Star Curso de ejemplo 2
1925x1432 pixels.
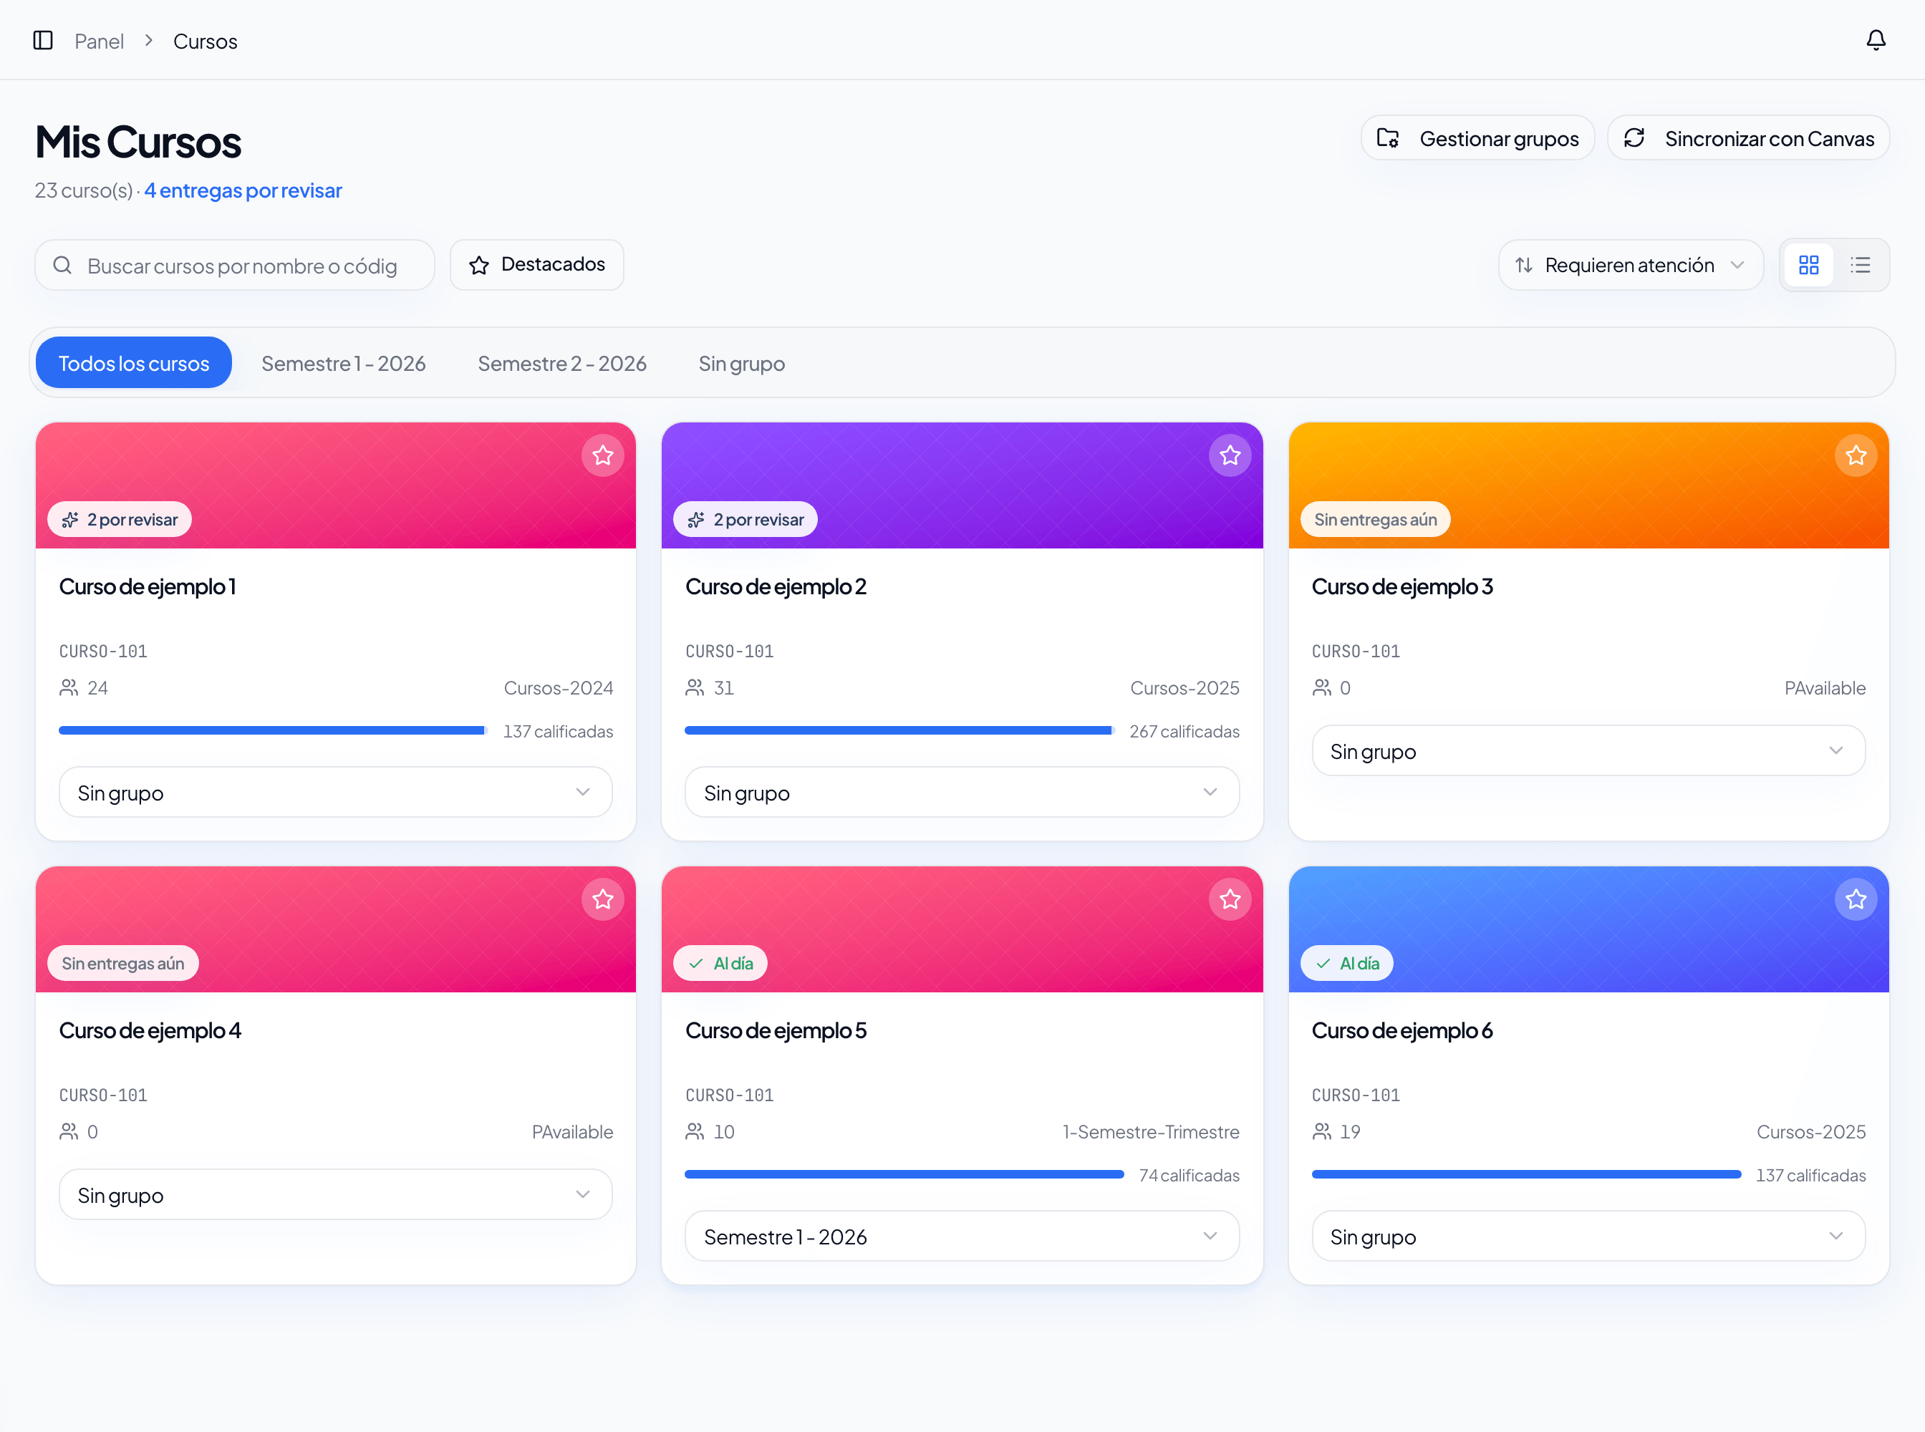point(1230,455)
